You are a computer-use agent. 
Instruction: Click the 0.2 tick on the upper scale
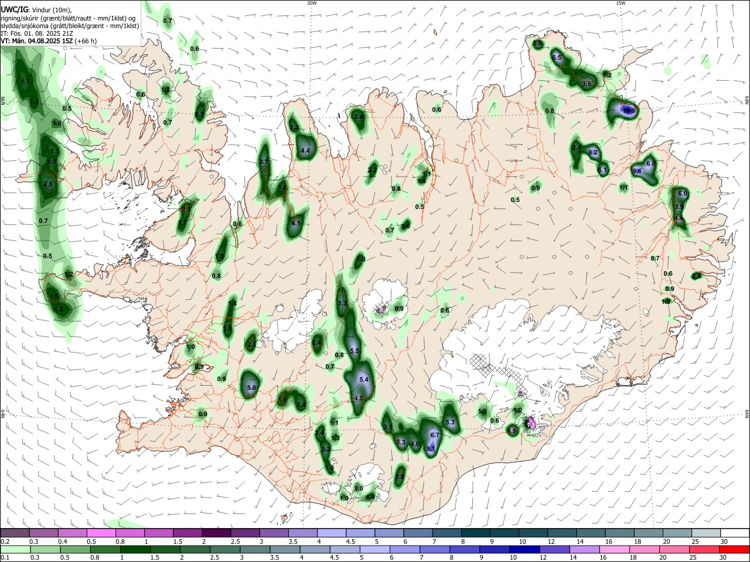(x=5, y=542)
